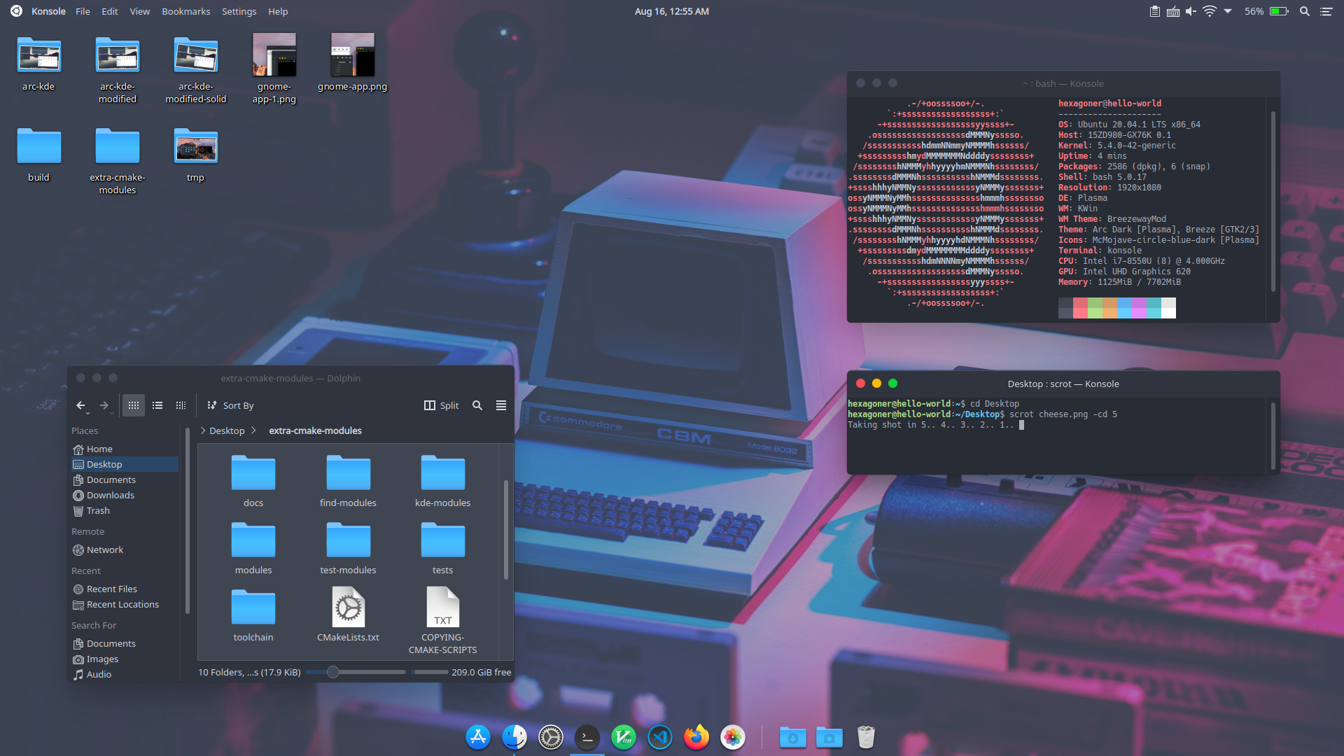The image size is (1344, 756).
Task: Open Vim from the dock
Action: [624, 736]
